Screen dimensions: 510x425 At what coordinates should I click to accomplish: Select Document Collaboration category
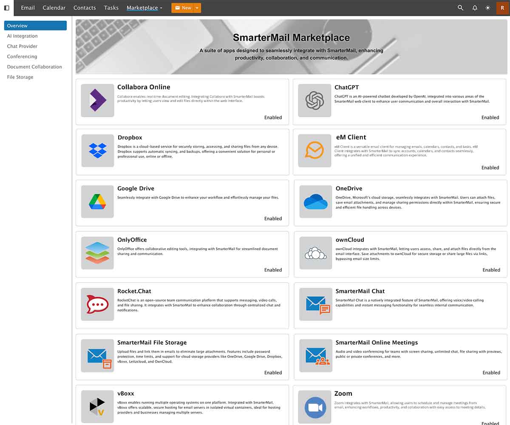click(34, 67)
